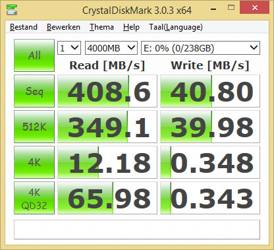
Task: Click the 512K read result 349.1
Action: [x=107, y=127]
